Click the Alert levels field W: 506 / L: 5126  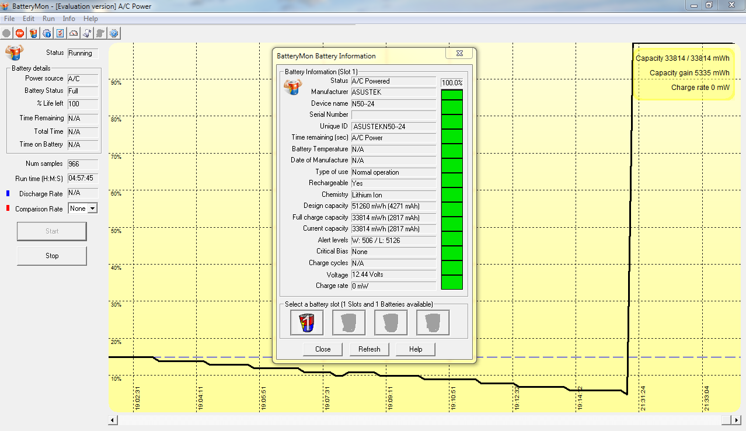(393, 241)
